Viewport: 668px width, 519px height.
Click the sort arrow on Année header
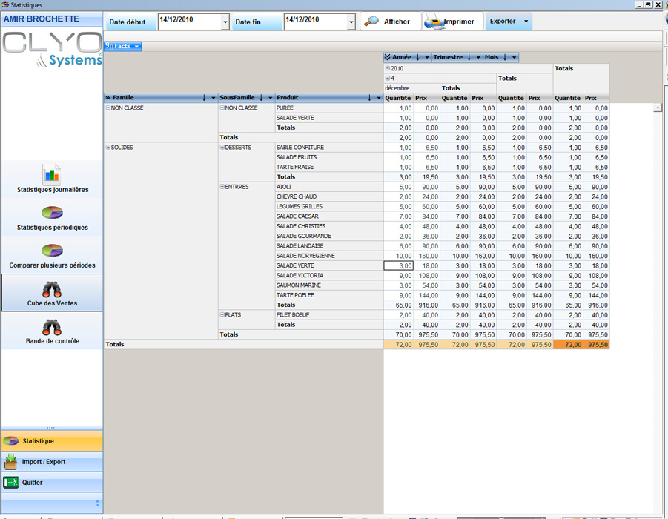[418, 57]
